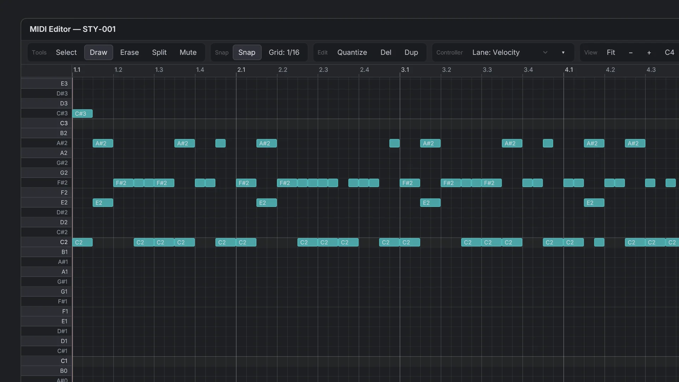Image resolution: width=679 pixels, height=382 pixels.
Task: Click the C3 piano key
Action: (x=46, y=123)
